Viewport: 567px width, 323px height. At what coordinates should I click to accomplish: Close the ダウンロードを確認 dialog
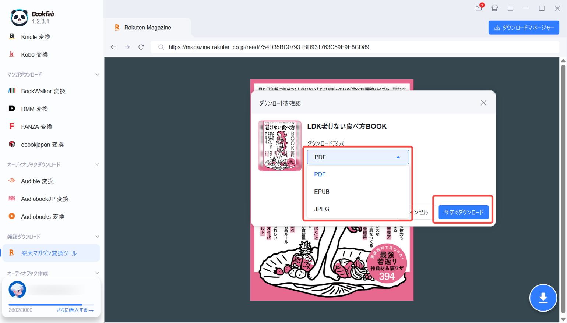click(483, 103)
